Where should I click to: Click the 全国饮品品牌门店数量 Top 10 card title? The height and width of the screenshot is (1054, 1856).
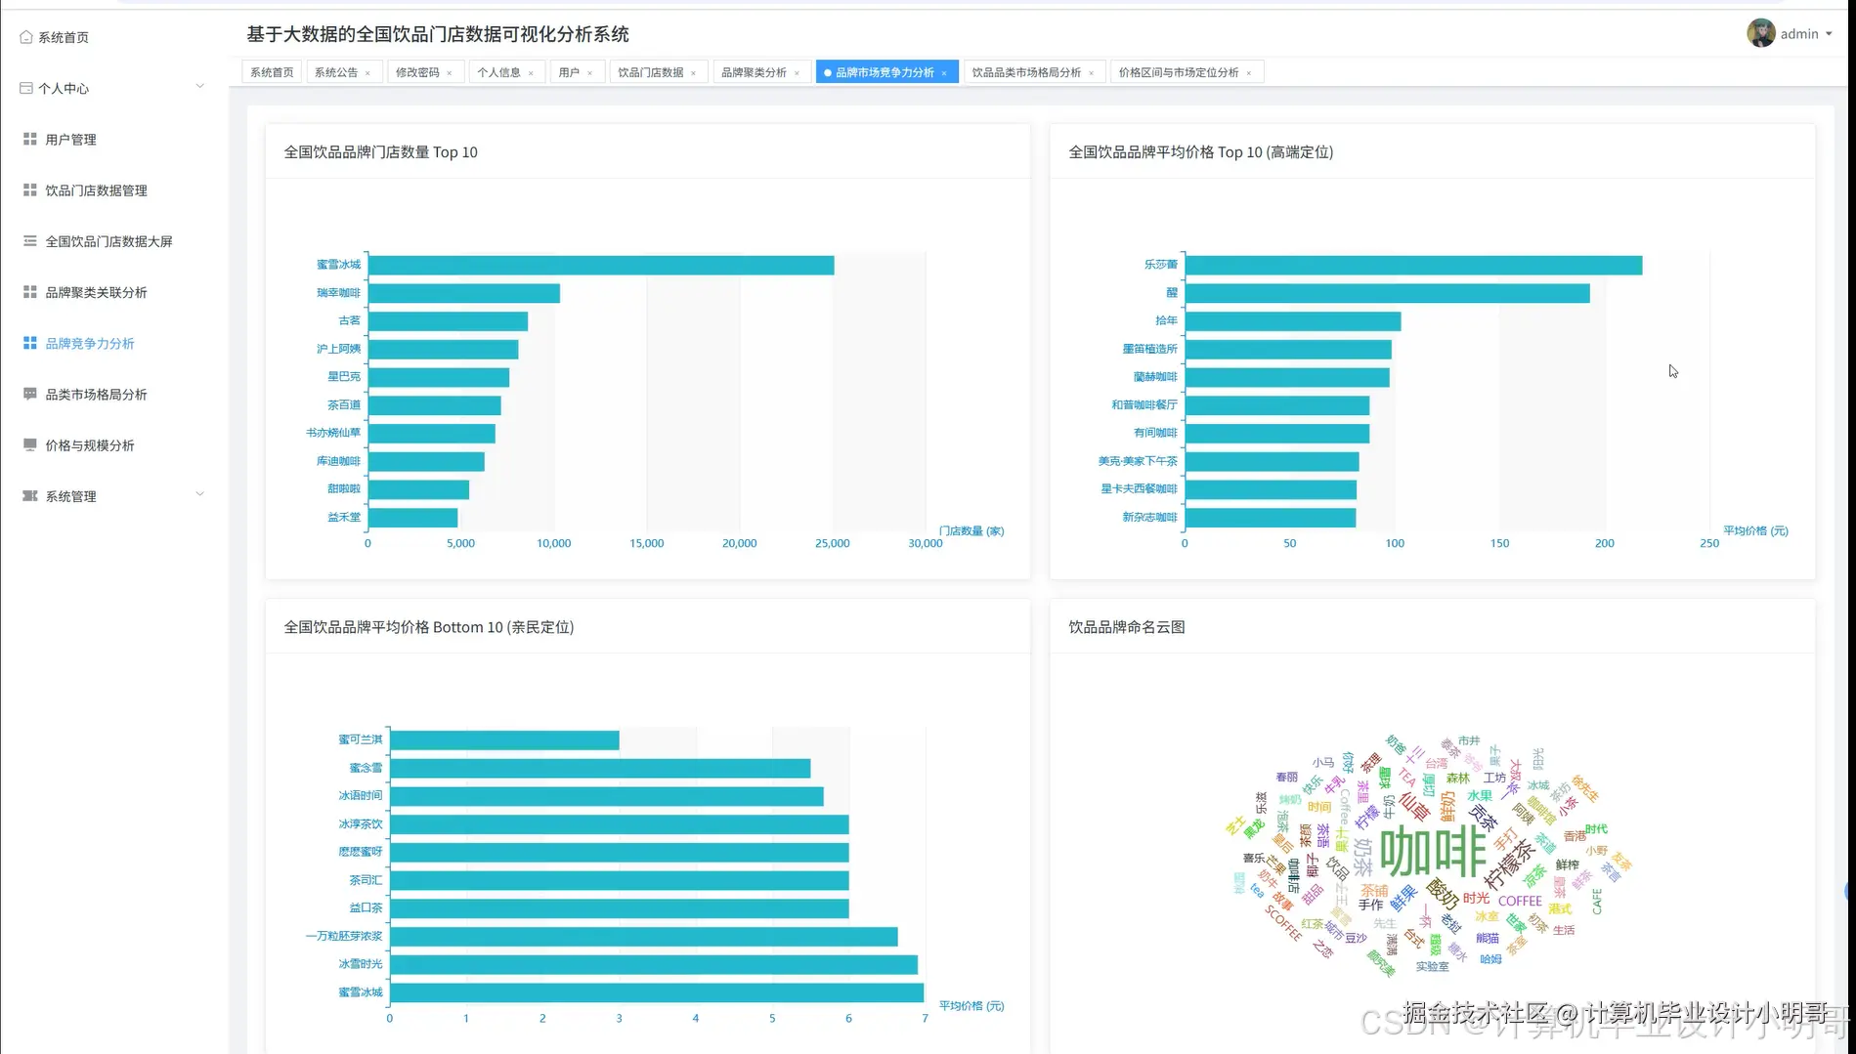(380, 152)
